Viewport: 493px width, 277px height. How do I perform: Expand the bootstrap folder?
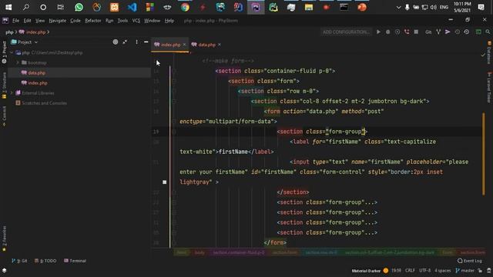coord(18,63)
